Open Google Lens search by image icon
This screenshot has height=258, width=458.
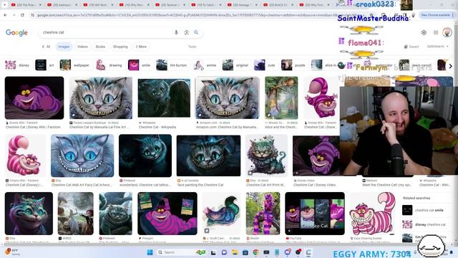click(x=186, y=32)
